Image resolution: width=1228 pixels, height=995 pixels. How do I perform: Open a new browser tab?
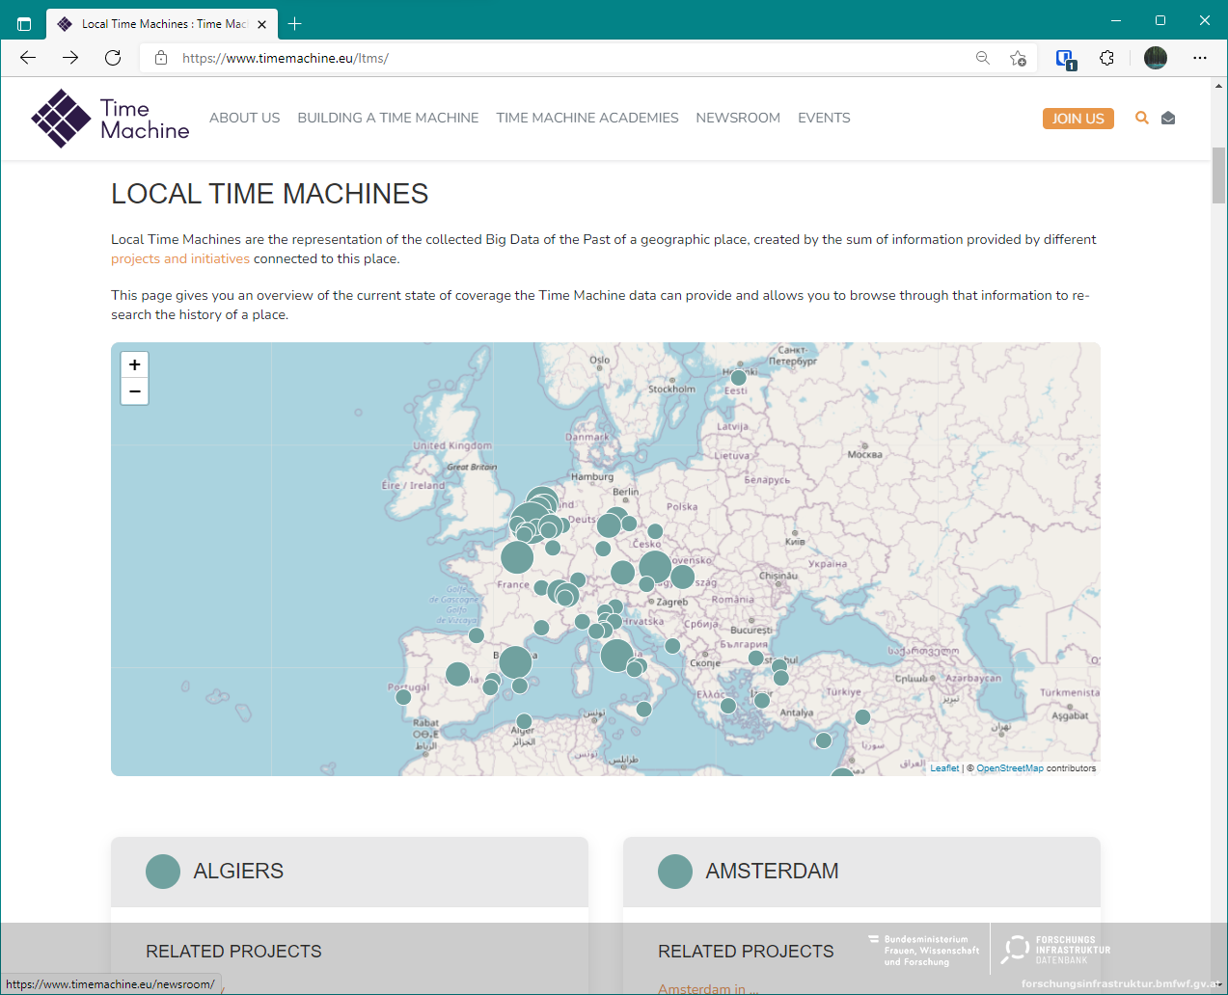point(295,23)
